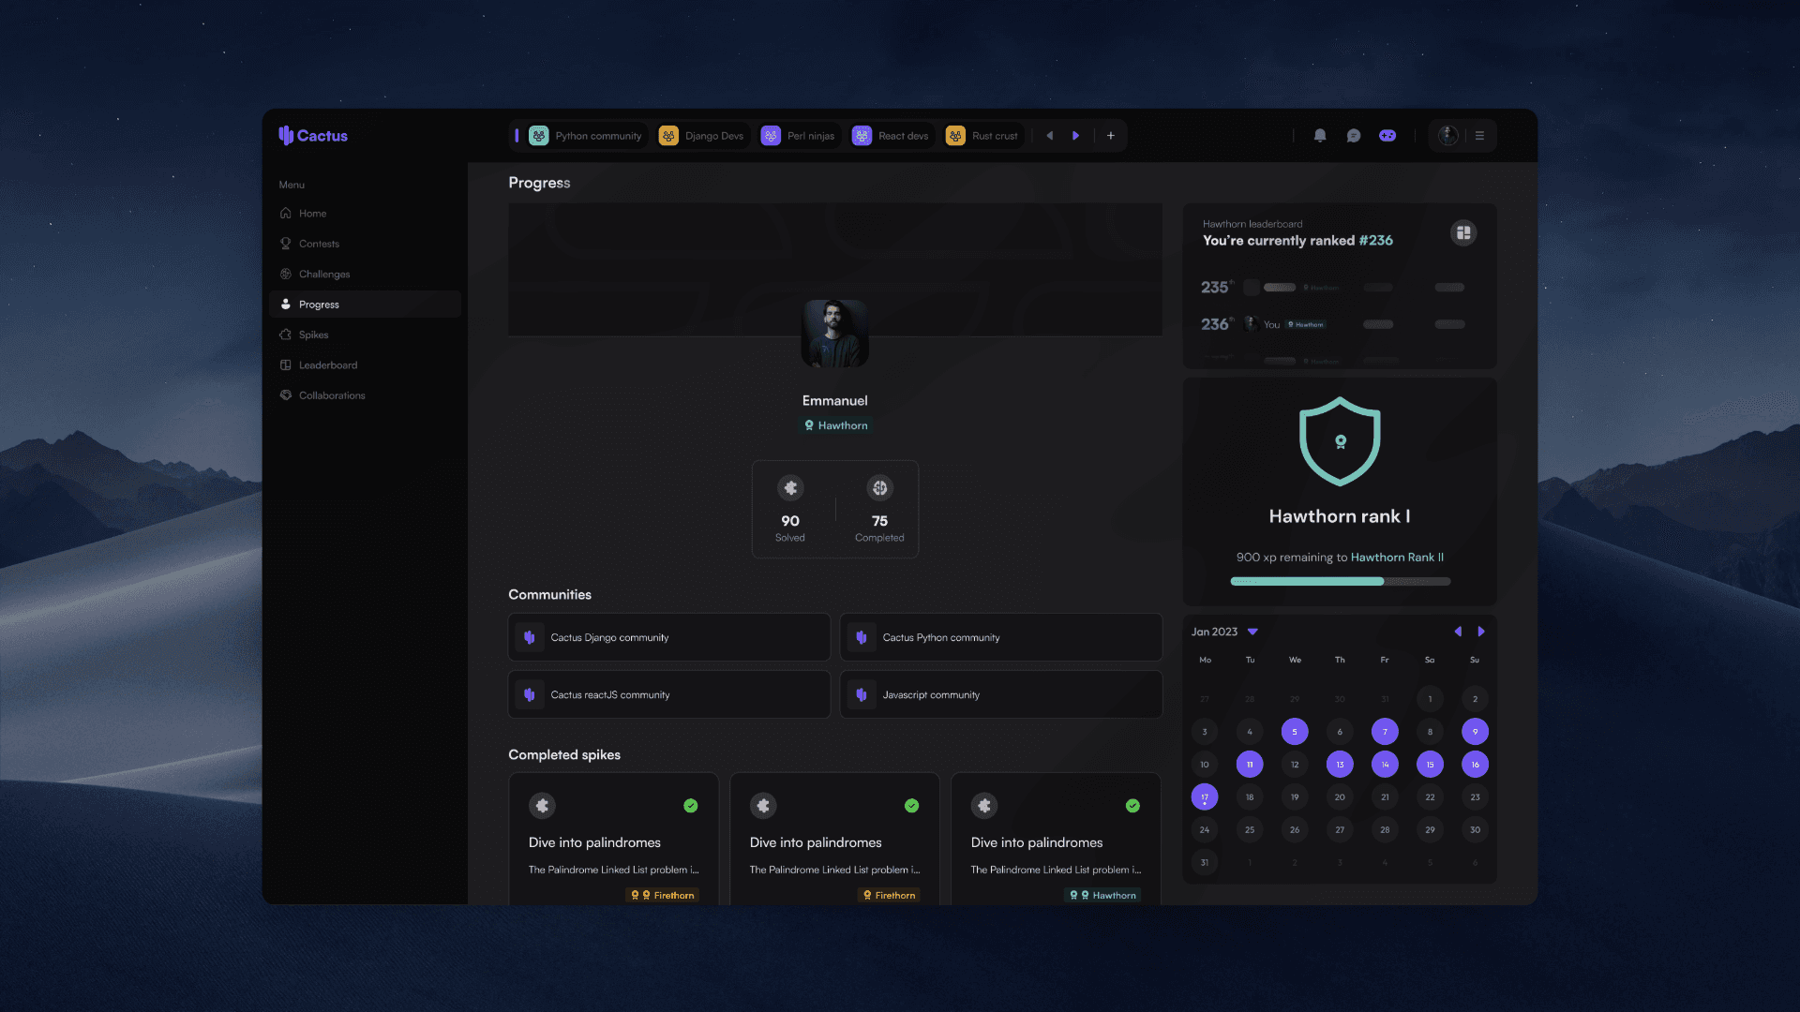Image resolution: width=1800 pixels, height=1012 pixels.
Task: Click the user avatar in top bar
Action: pyautogui.click(x=1447, y=136)
